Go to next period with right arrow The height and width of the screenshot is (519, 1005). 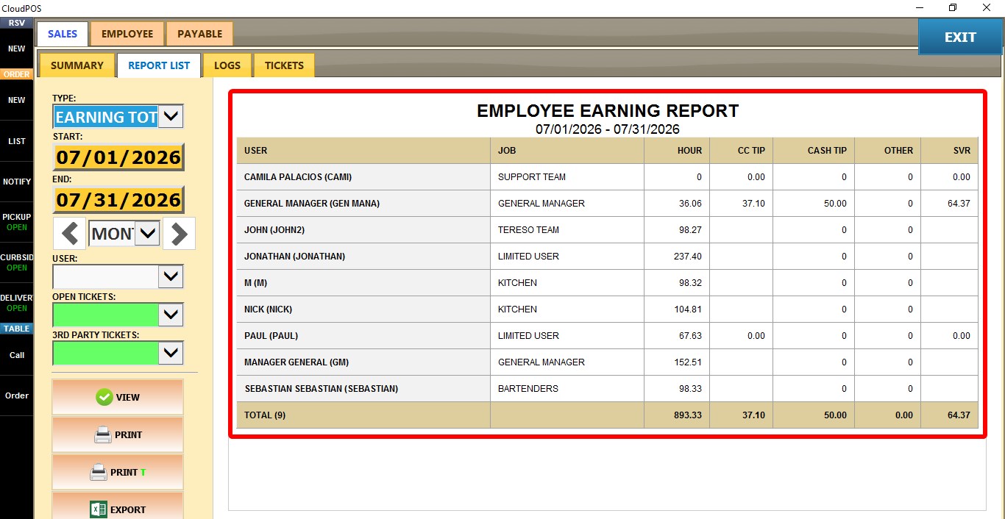point(180,235)
